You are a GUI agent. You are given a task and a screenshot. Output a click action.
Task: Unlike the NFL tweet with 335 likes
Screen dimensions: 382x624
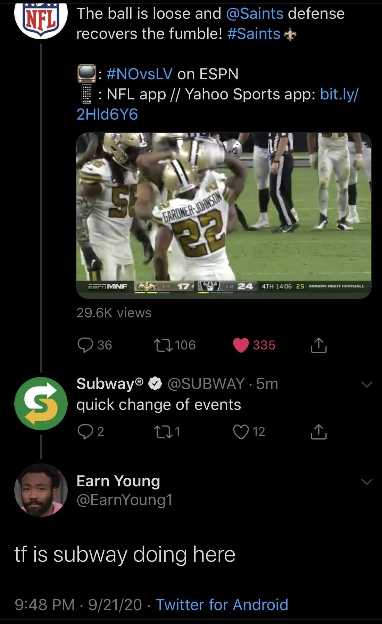click(241, 345)
